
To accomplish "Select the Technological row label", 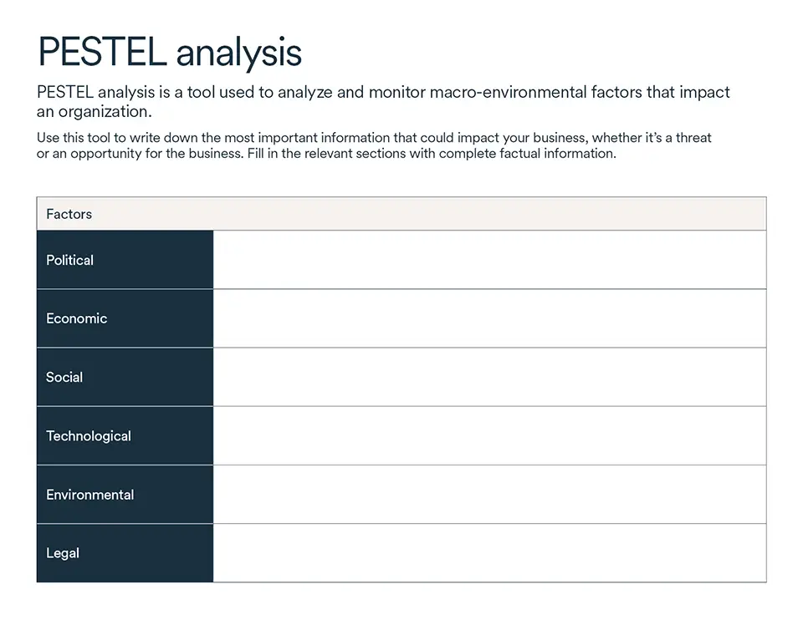I will coord(89,436).
